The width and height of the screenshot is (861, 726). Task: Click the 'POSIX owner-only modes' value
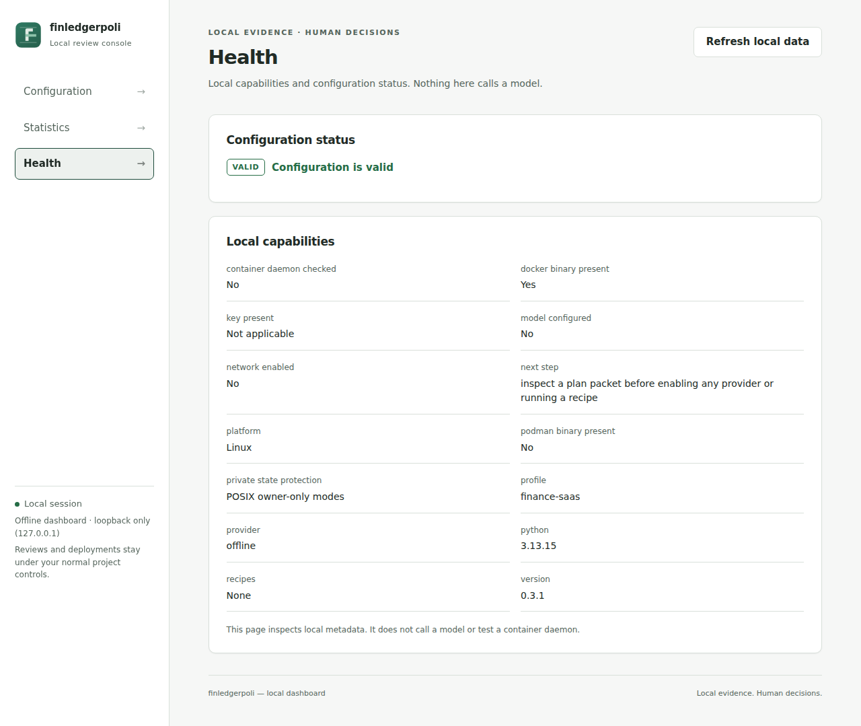[x=285, y=497]
